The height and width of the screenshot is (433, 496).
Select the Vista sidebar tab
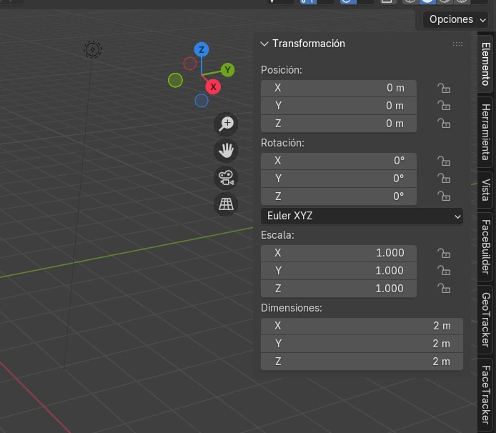click(485, 190)
